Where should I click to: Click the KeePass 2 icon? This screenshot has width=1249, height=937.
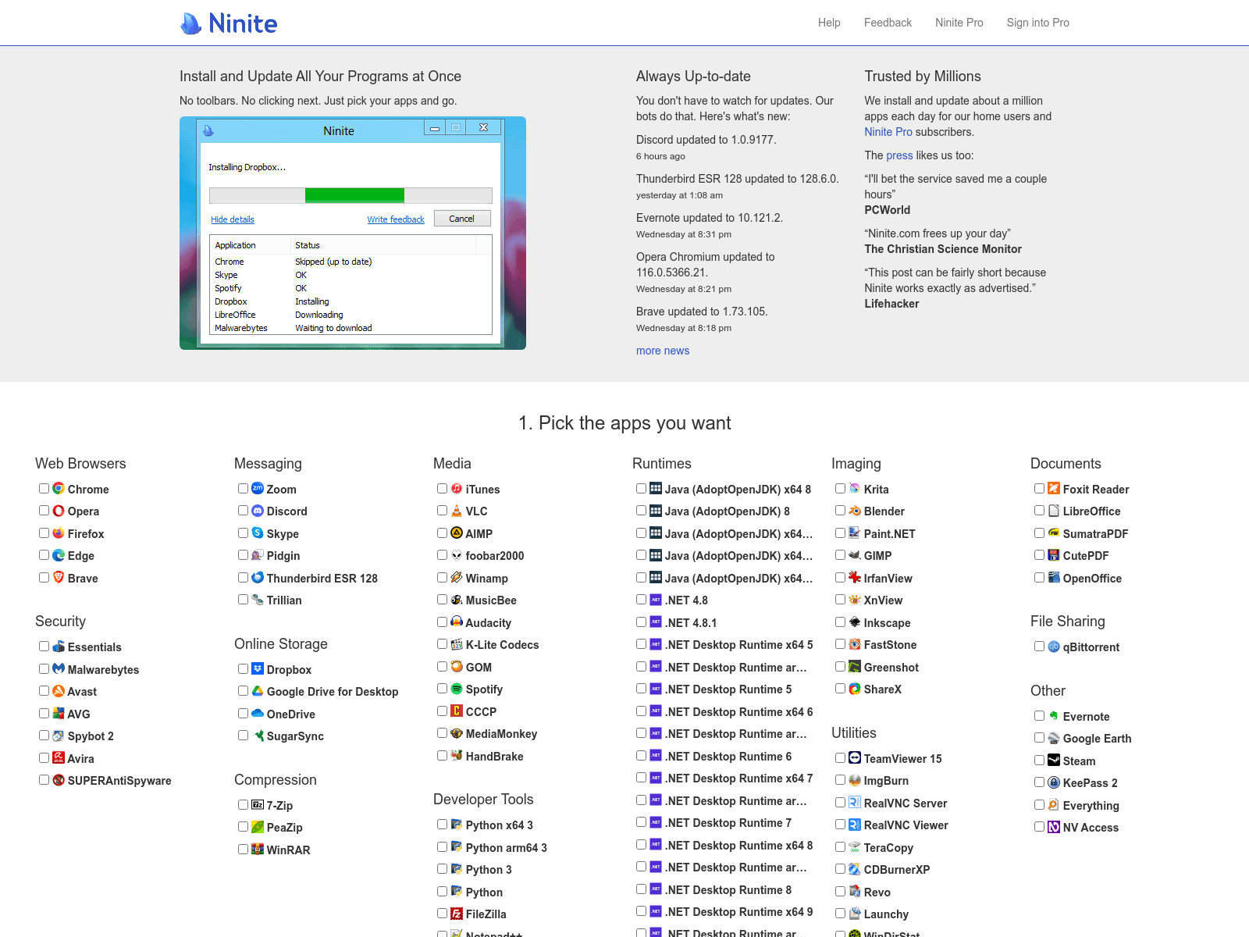click(1054, 782)
